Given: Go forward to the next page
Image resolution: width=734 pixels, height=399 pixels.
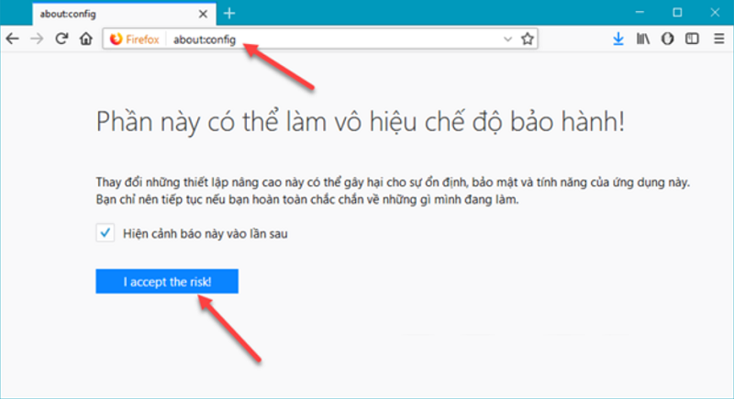Looking at the screenshot, I should click(x=37, y=39).
